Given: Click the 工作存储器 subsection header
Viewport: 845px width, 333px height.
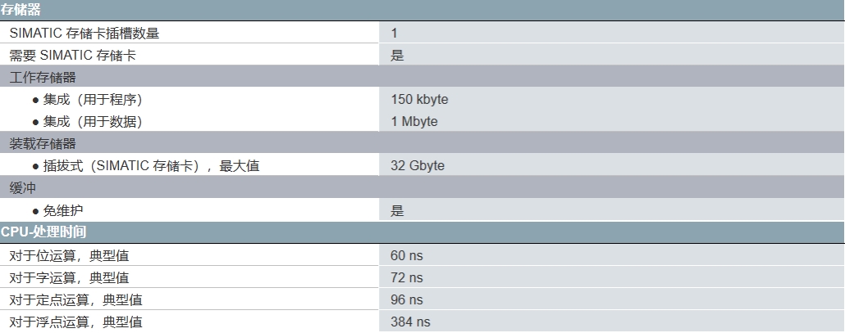Looking at the screenshot, I should 43,78.
